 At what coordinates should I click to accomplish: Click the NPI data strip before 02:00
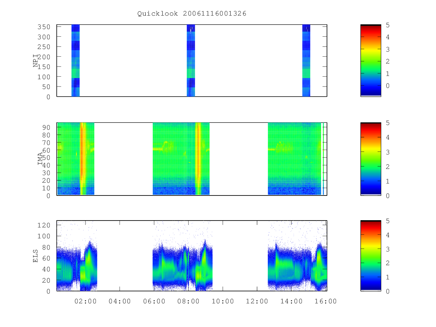click(76, 60)
